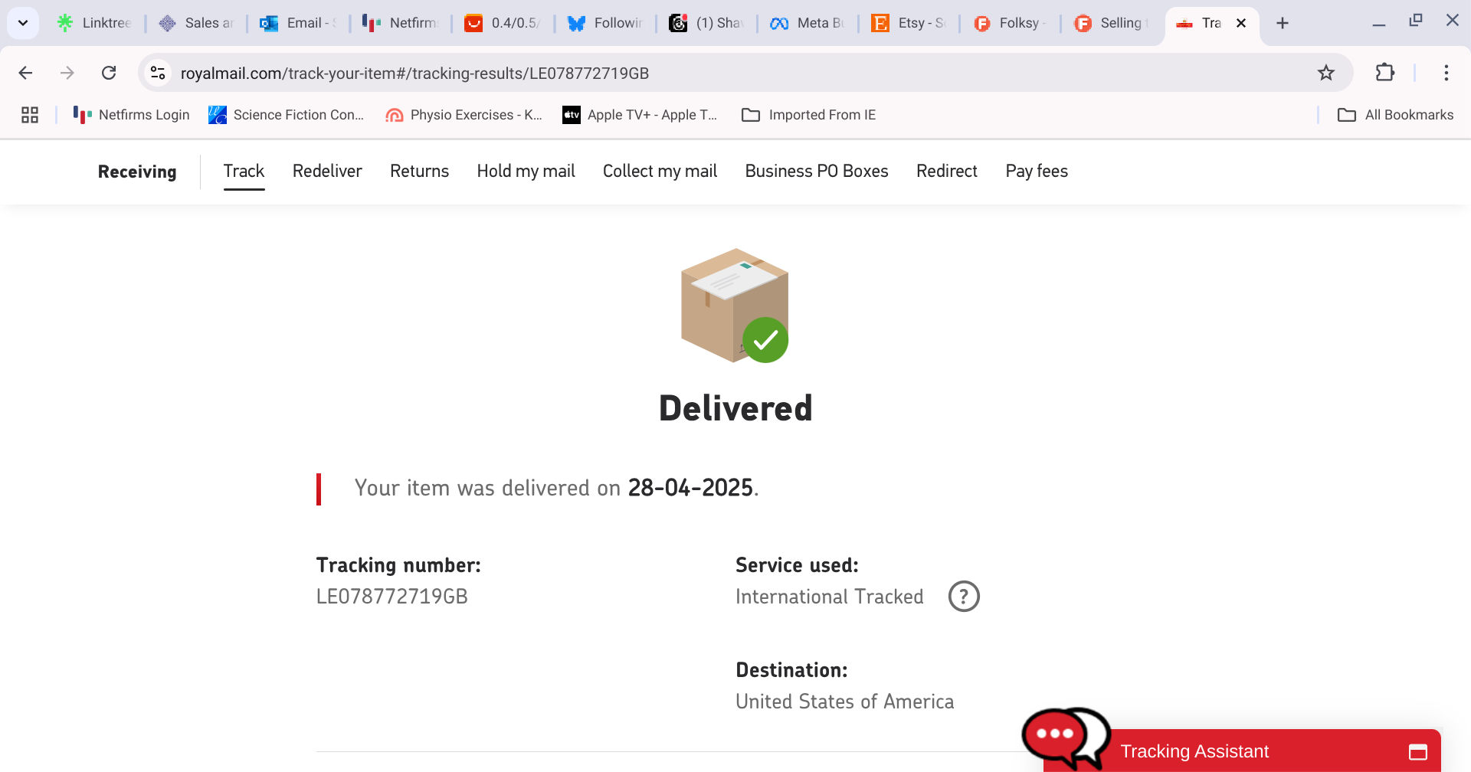Click the Netfirms Login bookmark

point(131,115)
